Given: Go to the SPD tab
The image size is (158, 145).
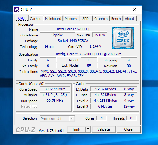Looking at the screenshot, I should (x=86, y=19).
